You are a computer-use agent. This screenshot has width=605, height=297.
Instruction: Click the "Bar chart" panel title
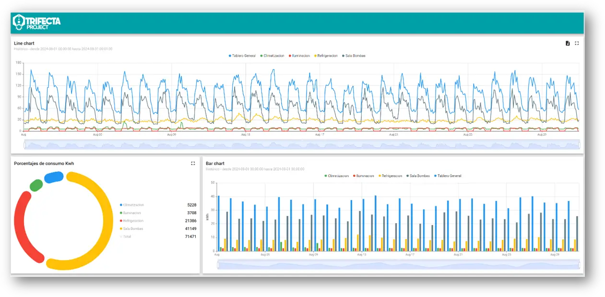tap(215, 164)
